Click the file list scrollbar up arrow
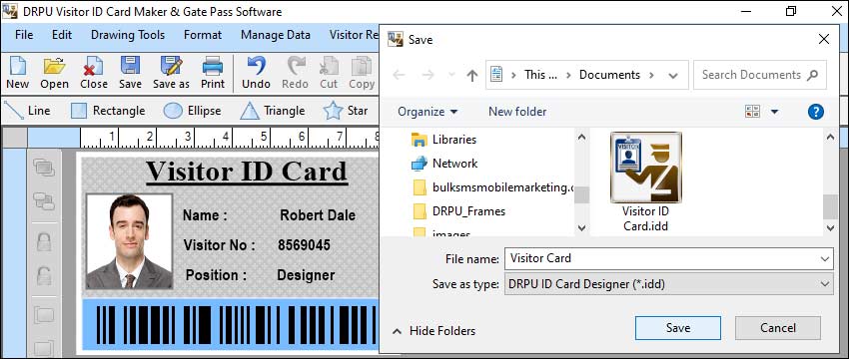Screen dimensions: 849x359 831,138
